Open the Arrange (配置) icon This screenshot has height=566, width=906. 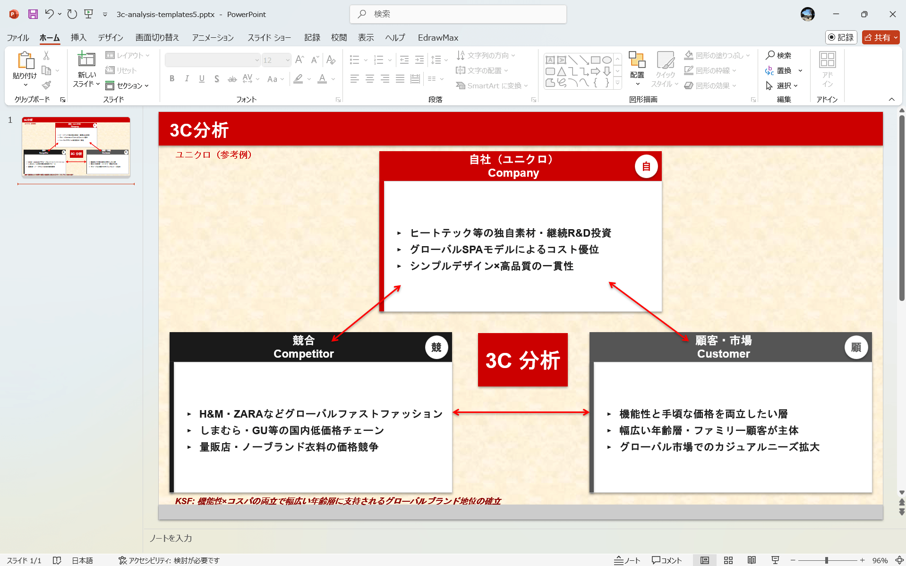(637, 69)
